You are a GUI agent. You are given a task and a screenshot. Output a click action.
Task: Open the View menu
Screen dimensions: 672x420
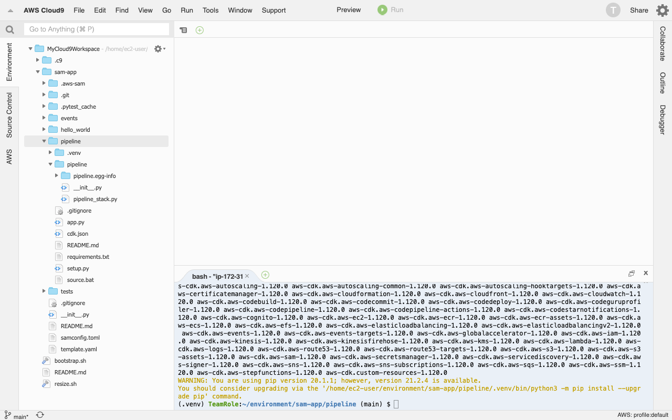pos(145,10)
